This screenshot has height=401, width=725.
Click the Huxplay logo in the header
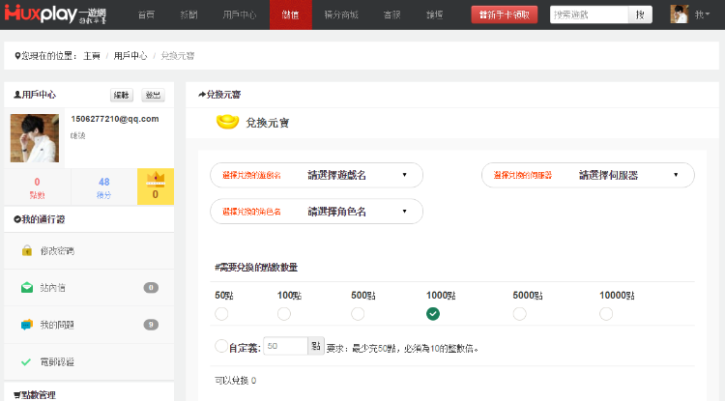(x=55, y=14)
